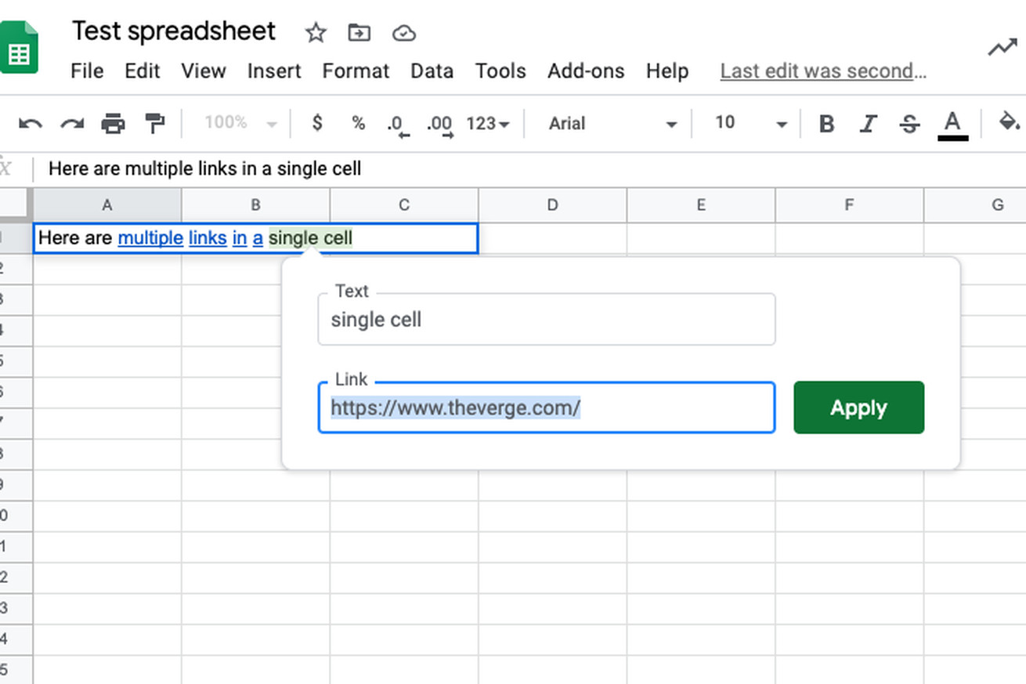The image size is (1026, 684).
Task: Decrease decimal places
Action: click(397, 125)
